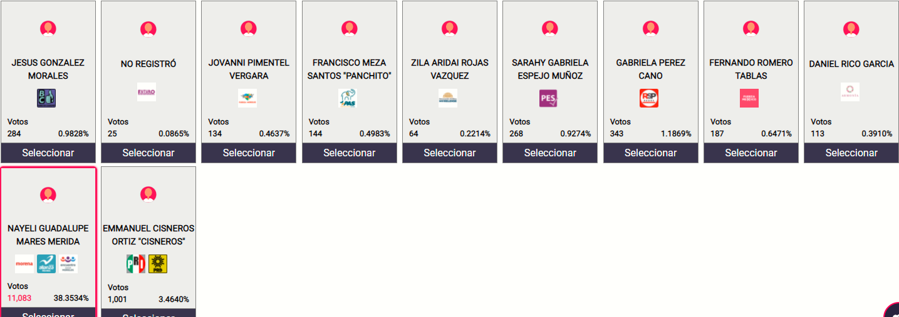Viewport: 899px width, 317px height.
Task: Select candidate Jovanni Pimentel Vergara
Action: [x=249, y=153]
